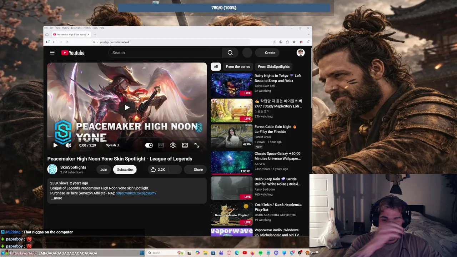Image resolution: width=457 pixels, height=257 pixels.
Task: Play the video with the center play button
Action: 127,107
